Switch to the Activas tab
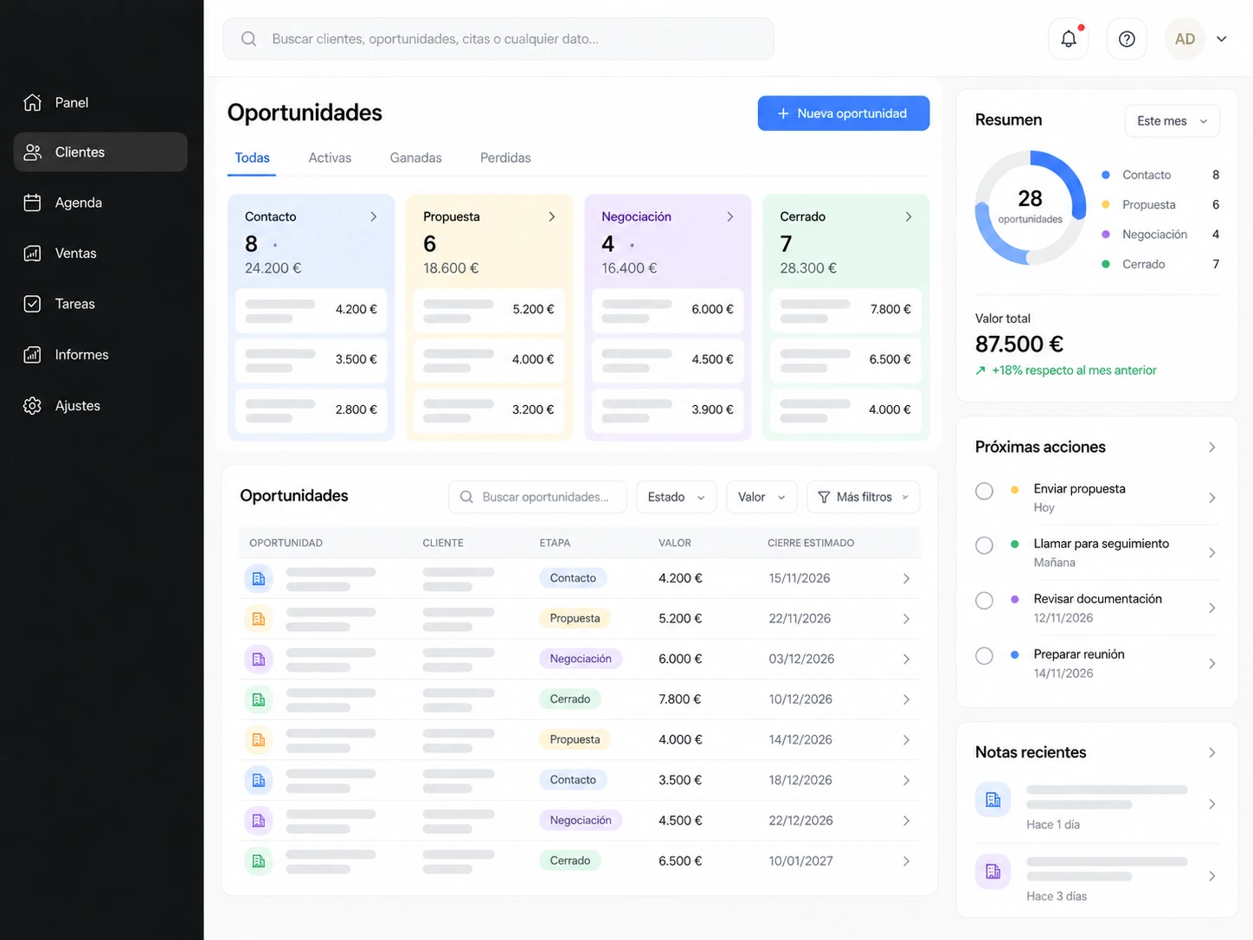The image size is (1253, 940). (330, 158)
